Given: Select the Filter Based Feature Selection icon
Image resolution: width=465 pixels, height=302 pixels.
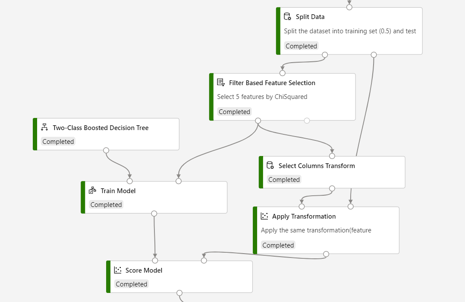Looking at the screenshot, I should tap(220, 82).
